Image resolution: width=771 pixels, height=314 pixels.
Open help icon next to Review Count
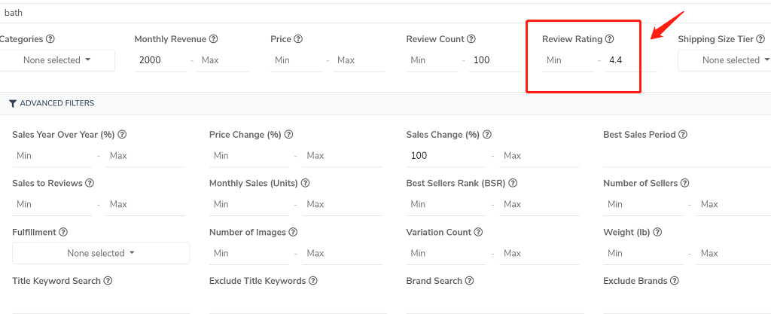pyautogui.click(x=471, y=39)
